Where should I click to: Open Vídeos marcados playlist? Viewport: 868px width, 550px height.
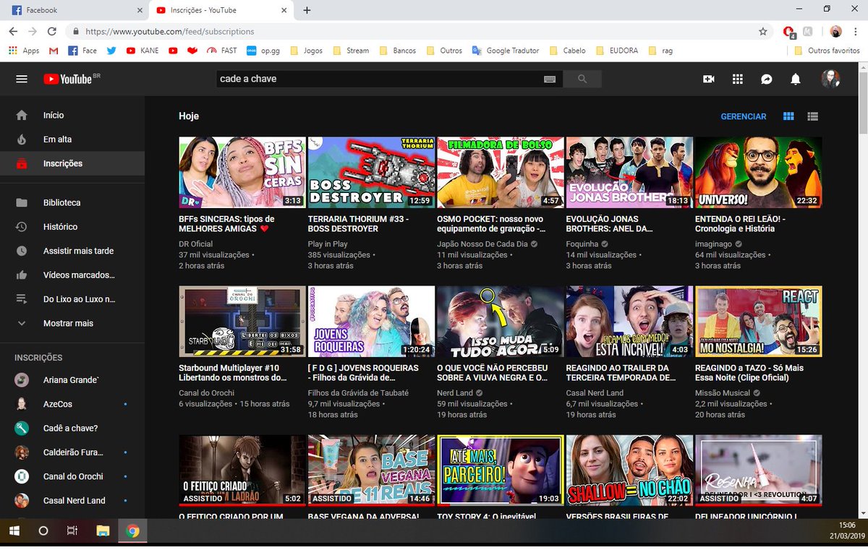click(72, 275)
